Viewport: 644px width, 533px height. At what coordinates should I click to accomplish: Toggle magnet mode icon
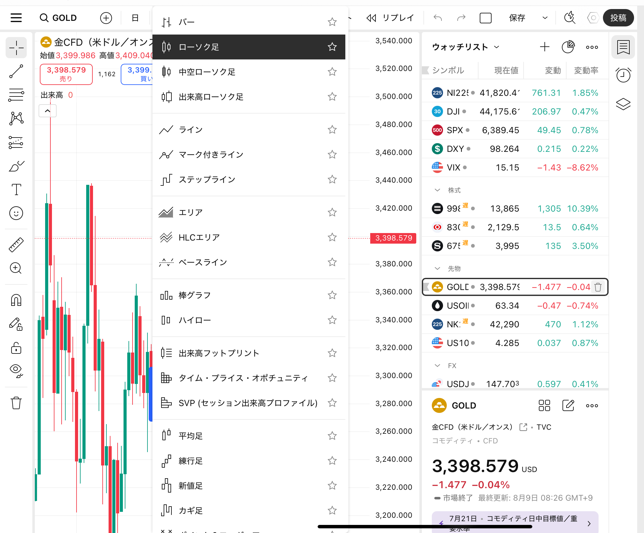[x=16, y=300]
